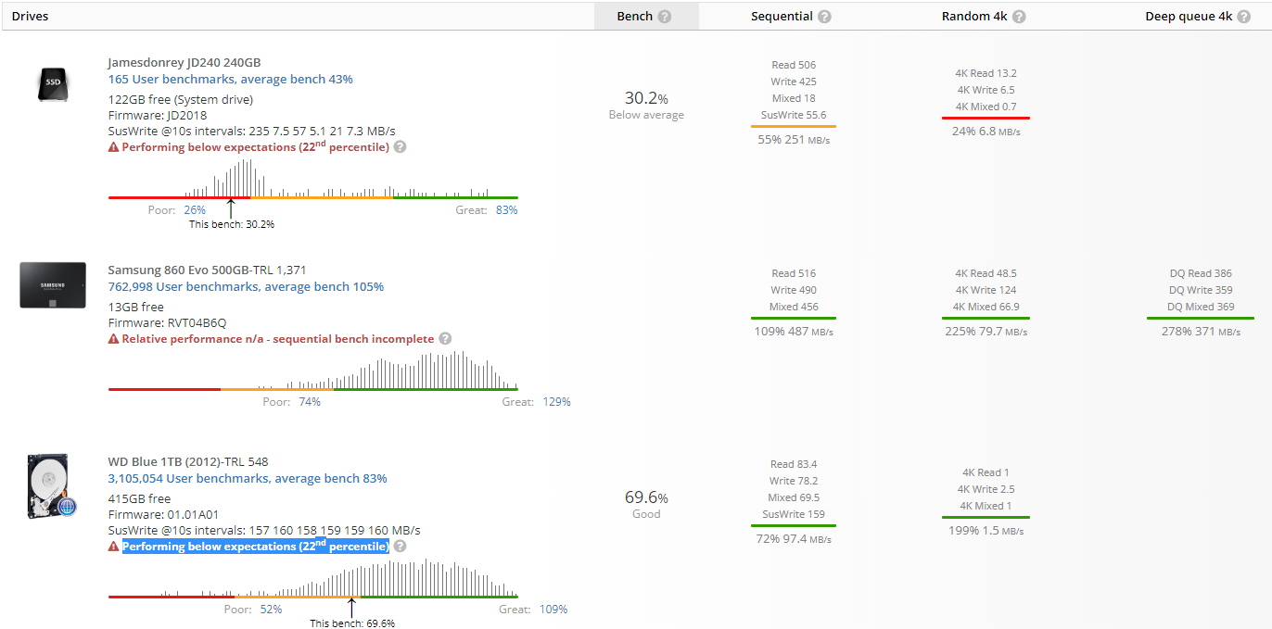Open the Bench column tab

635,17
